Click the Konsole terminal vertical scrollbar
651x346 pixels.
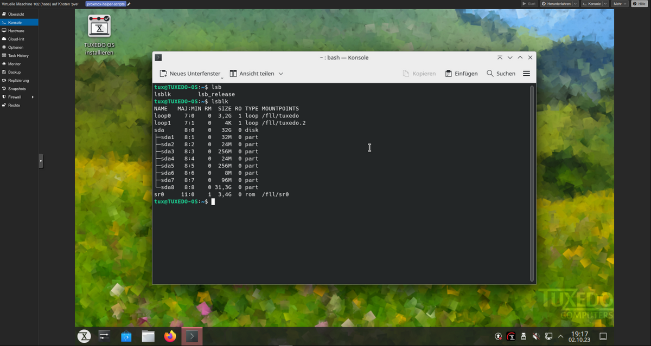[x=532, y=183]
